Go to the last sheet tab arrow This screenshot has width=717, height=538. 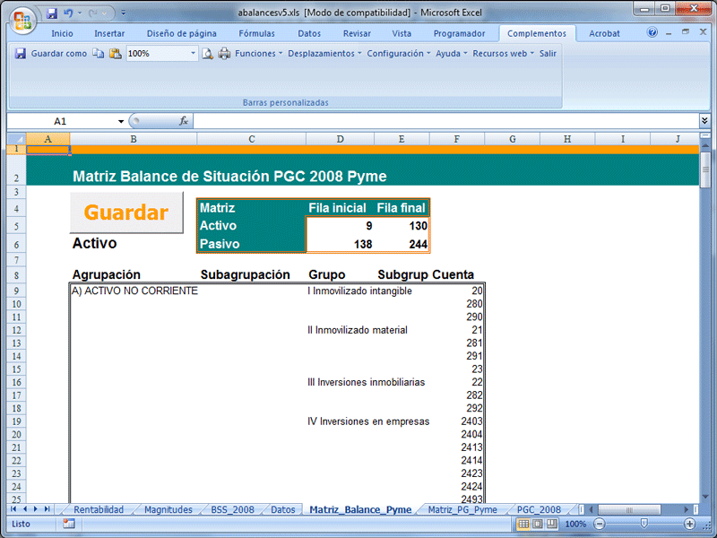pyautogui.click(x=47, y=508)
